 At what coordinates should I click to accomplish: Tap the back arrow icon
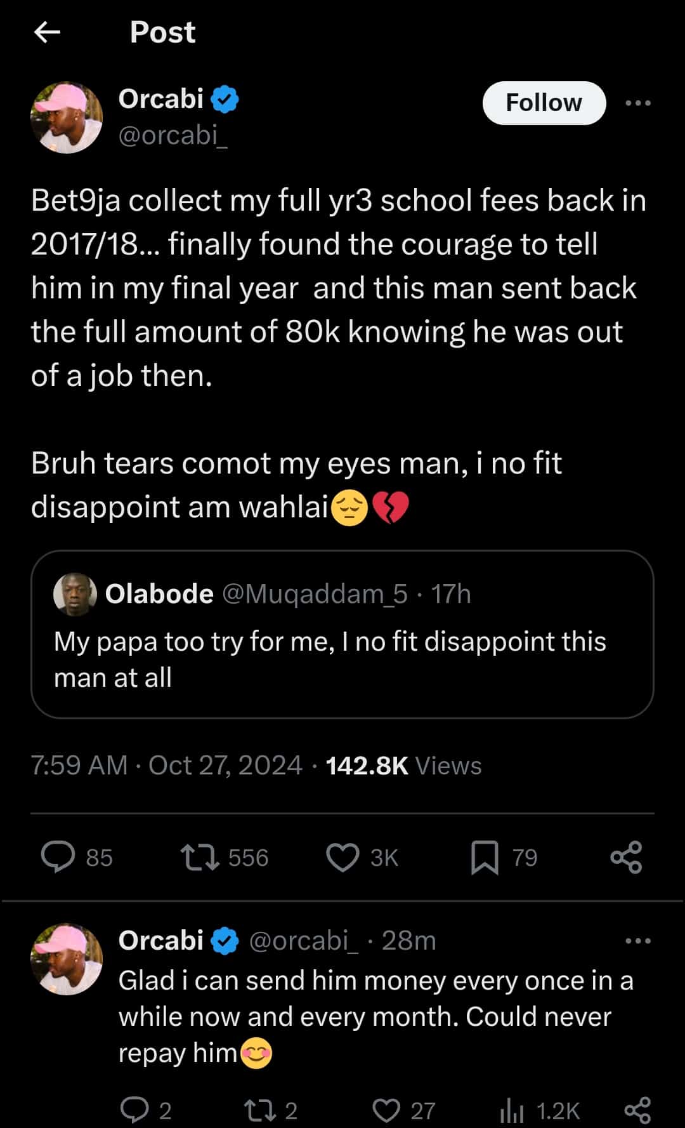point(47,32)
